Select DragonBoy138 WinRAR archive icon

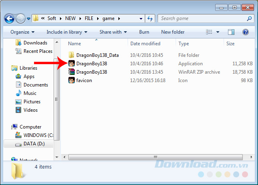click(x=72, y=72)
